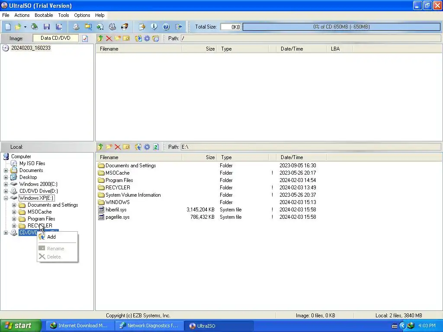Open the Bootable menu
The width and height of the screenshot is (443, 332).
(44, 15)
